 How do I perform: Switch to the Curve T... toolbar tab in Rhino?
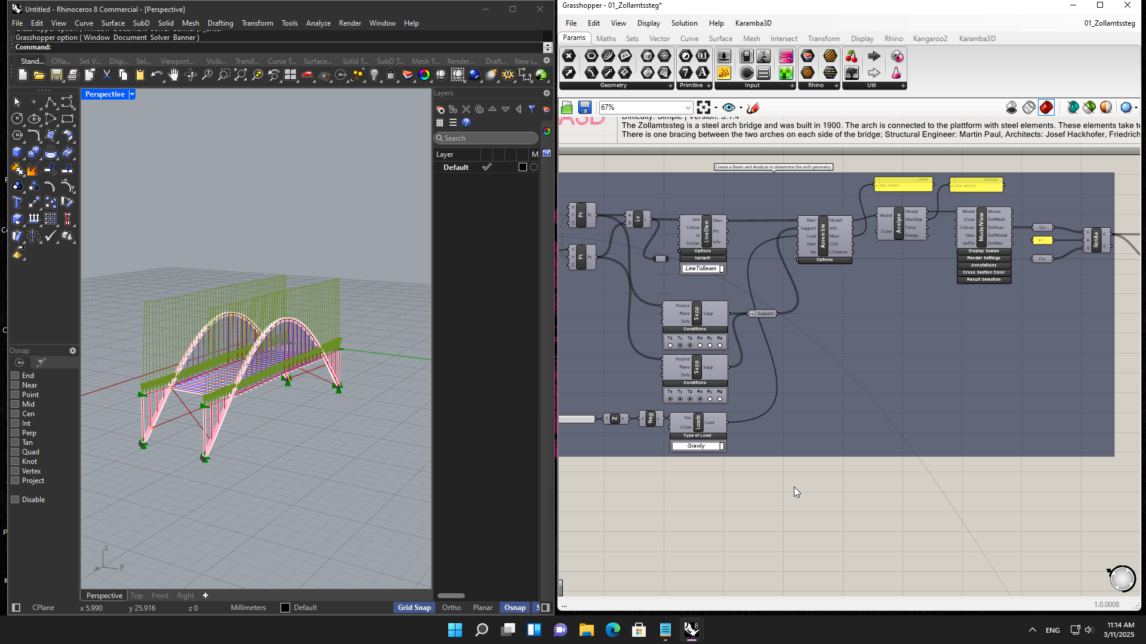(x=282, y=61)
